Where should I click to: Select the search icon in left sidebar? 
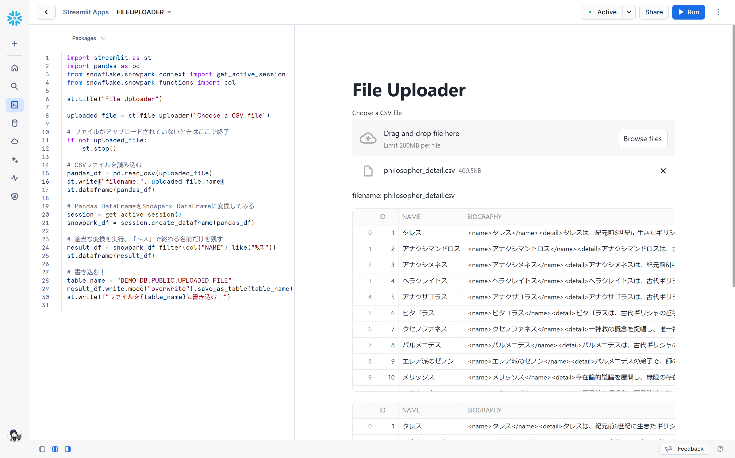coord(14,86)
